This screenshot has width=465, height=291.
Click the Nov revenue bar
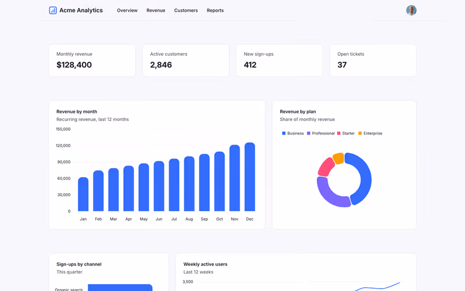pos(235,178)
